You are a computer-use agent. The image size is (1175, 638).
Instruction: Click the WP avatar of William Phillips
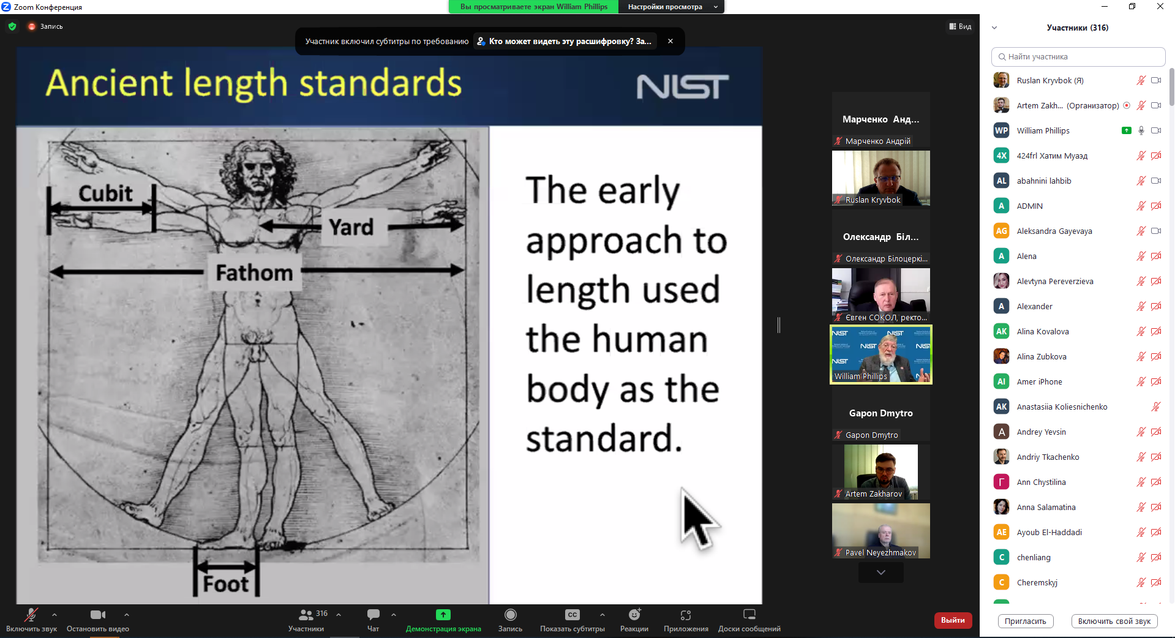click(1001, 130)
